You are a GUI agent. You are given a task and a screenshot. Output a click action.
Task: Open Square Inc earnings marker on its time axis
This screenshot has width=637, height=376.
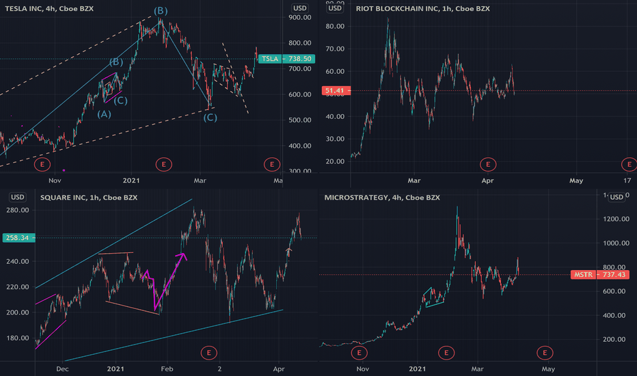209,353
